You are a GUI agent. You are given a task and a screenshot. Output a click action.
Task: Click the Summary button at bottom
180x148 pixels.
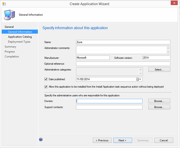tap(143, 140)
